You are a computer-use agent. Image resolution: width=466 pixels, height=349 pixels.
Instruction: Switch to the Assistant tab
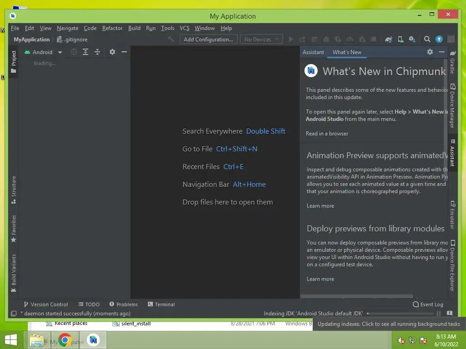(x=313, y=52)
